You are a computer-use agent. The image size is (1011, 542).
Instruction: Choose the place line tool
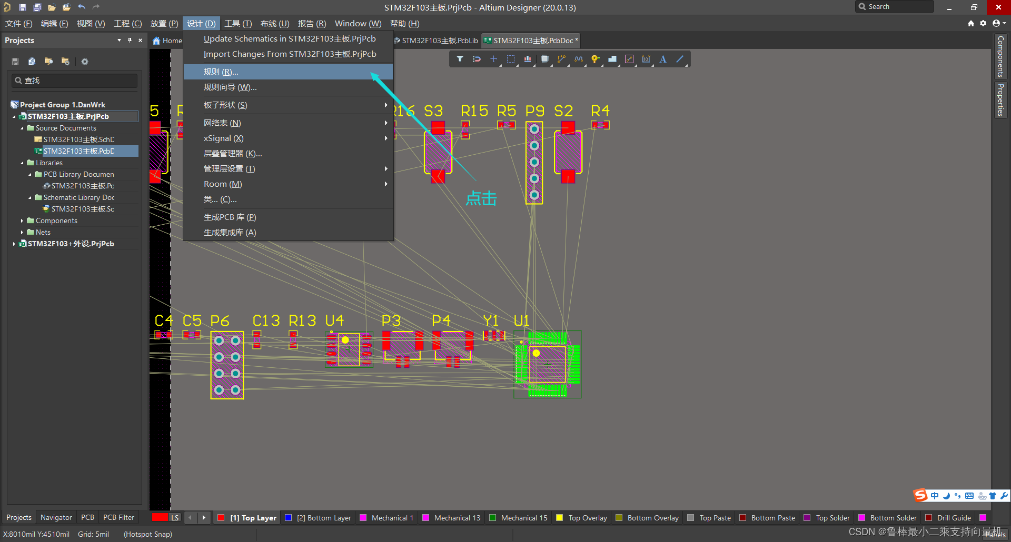pyautogui.click(x=680, y=59)
